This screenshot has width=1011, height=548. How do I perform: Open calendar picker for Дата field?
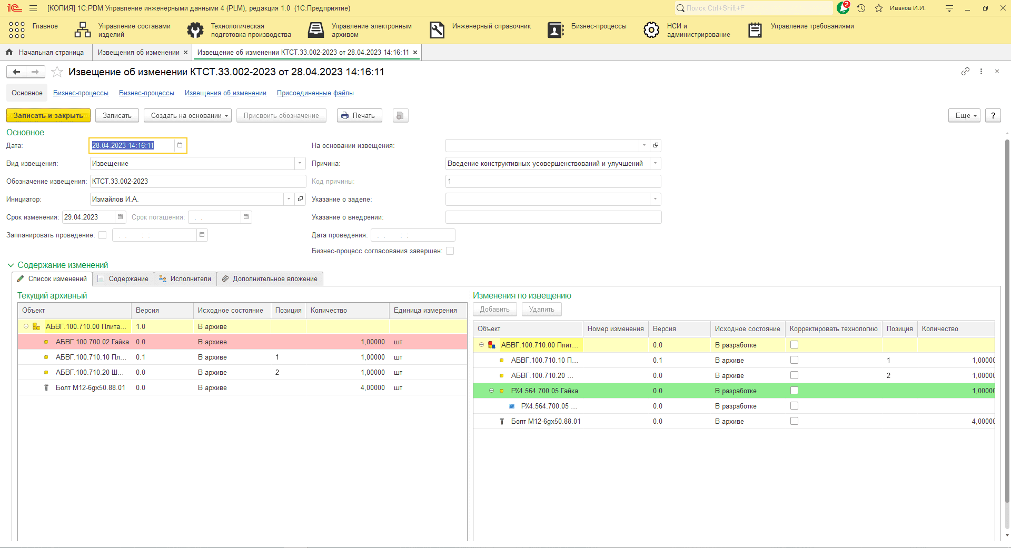coord(180,145)
